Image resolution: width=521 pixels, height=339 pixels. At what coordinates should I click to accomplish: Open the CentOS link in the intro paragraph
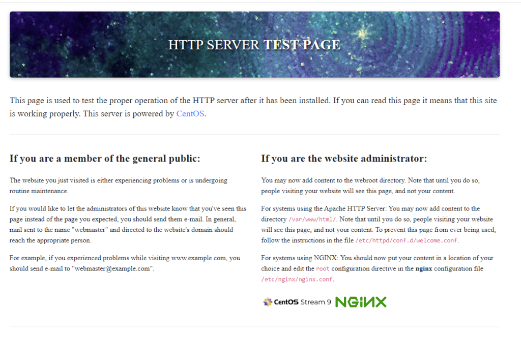click(190, 113)
